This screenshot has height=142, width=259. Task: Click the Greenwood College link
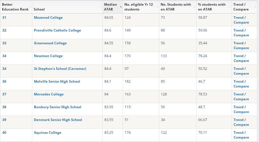[x=50, y=43]
